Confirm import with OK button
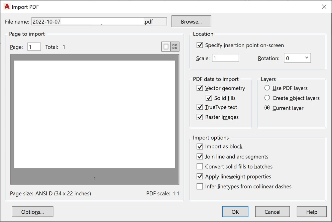The width and height of the screenshot is (332, 222). click(x=235, y=212)
